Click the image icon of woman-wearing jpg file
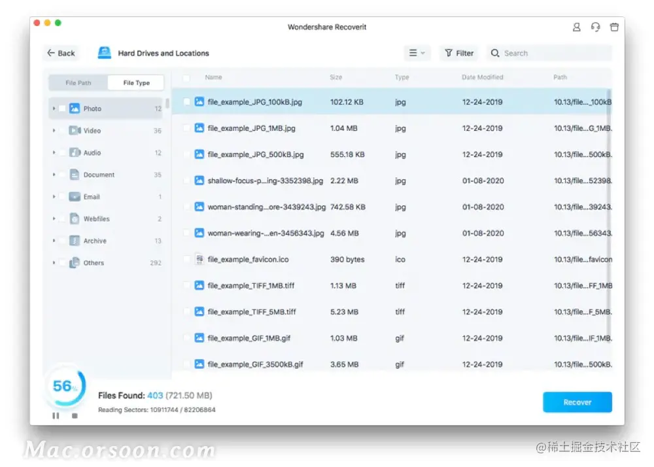Screen dimensions: 654x467 (199, 233)
